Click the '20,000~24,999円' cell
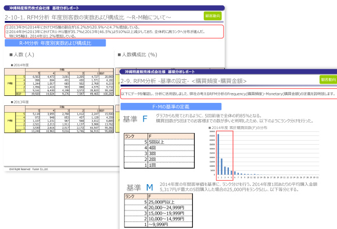Image resolution: width=337 pixels, height=229 pixels. point(170,207)
